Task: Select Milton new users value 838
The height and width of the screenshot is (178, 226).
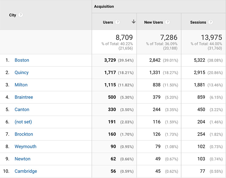Action: tap(156, 85)
